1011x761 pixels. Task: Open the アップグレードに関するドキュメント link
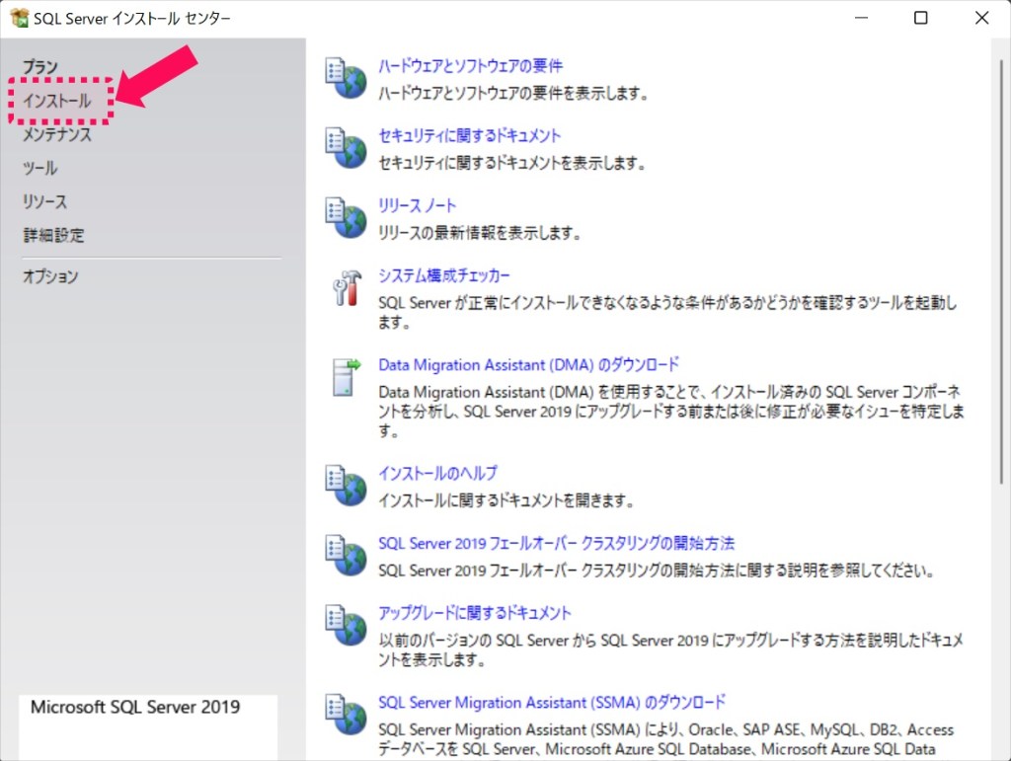(x=475, y=613)
